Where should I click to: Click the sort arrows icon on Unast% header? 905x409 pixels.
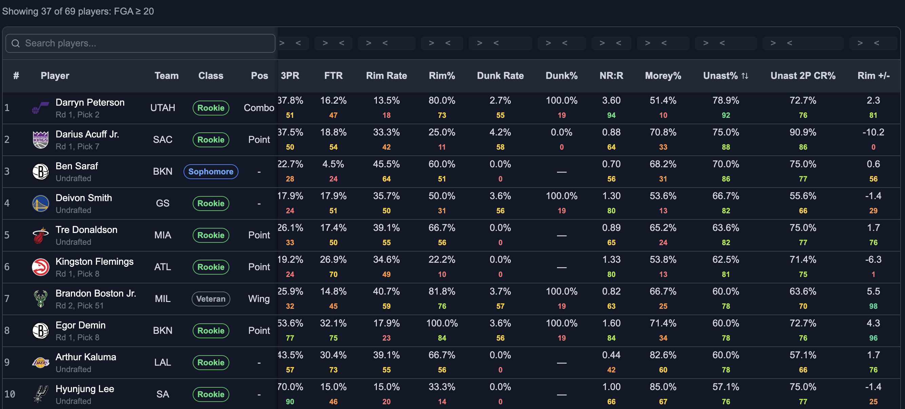click(x=745, y=76)
